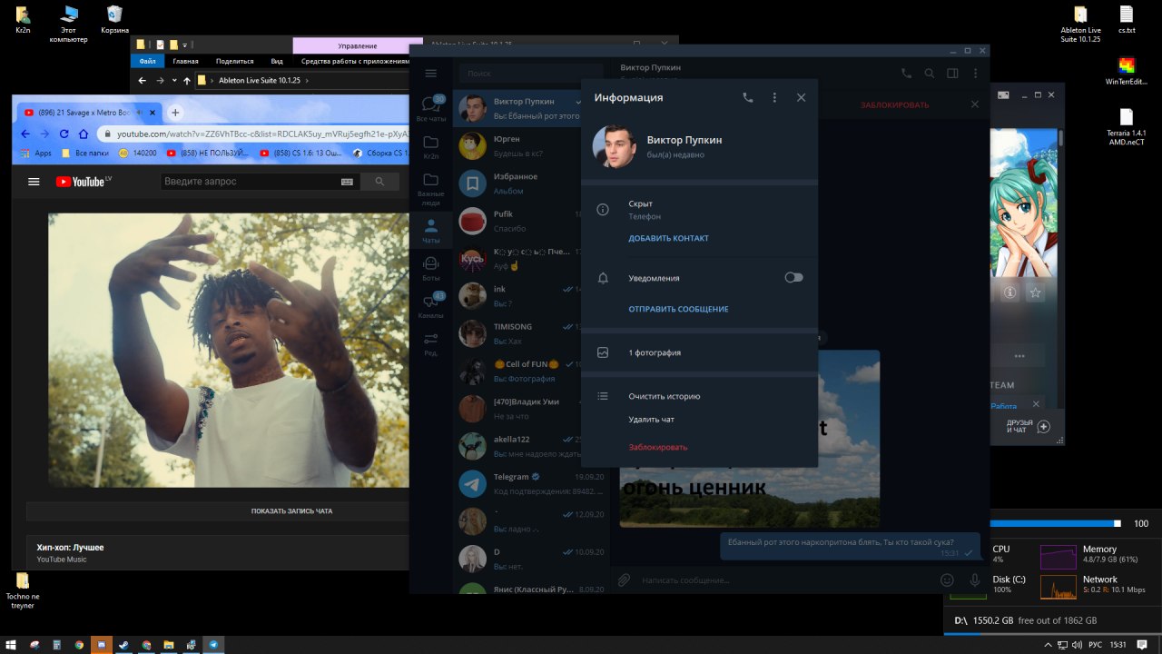Click the Steam ДРУЗЬЯ И ЧАТ button
This screenshot has width=1162, height=654.
tap(1028, 427)
